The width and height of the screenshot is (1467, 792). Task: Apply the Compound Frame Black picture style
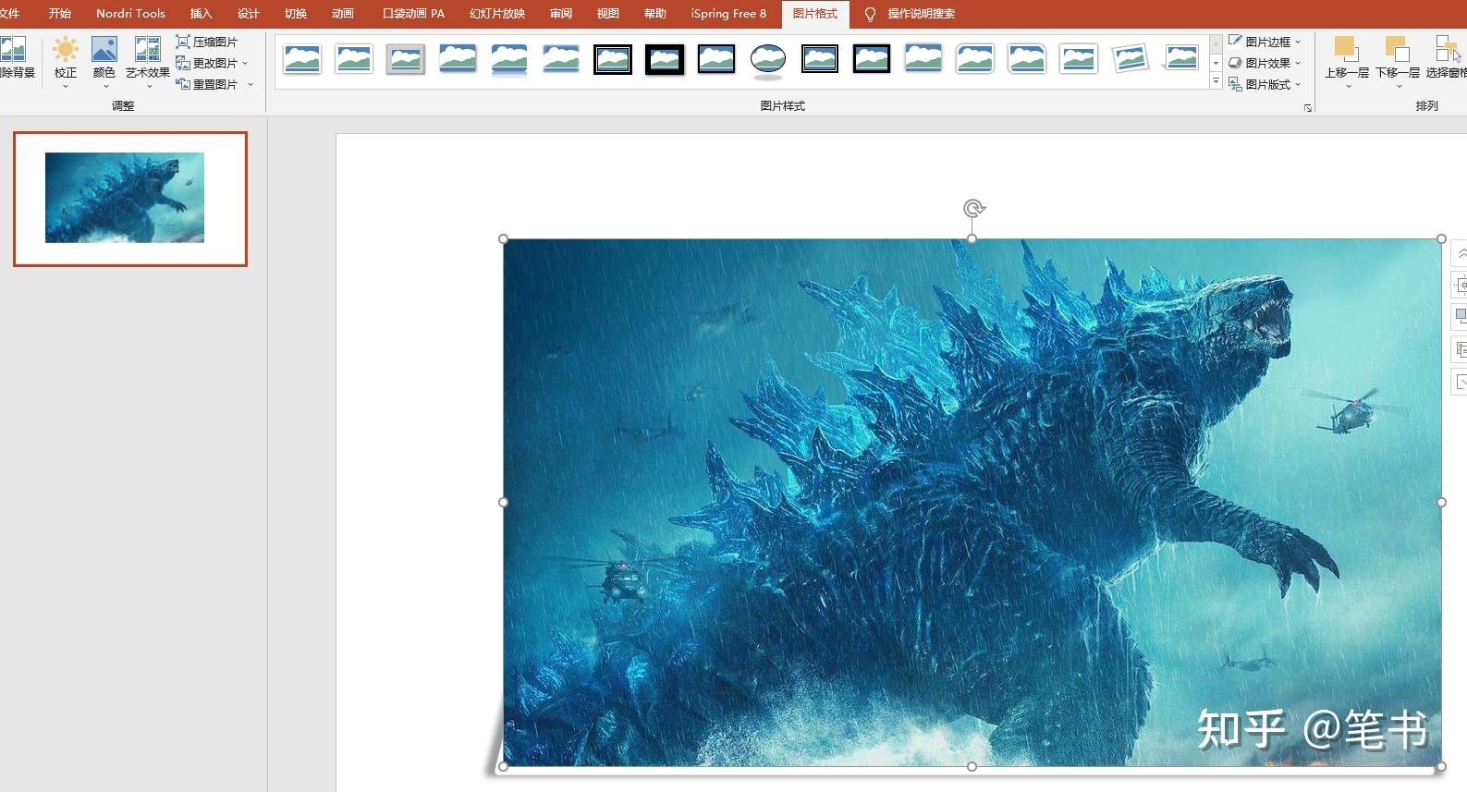click(x=820, y=59)
